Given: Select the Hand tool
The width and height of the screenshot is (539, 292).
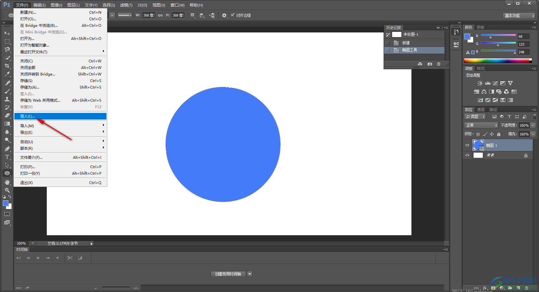Looking at the screenshot, I should (x=7, y=182).
